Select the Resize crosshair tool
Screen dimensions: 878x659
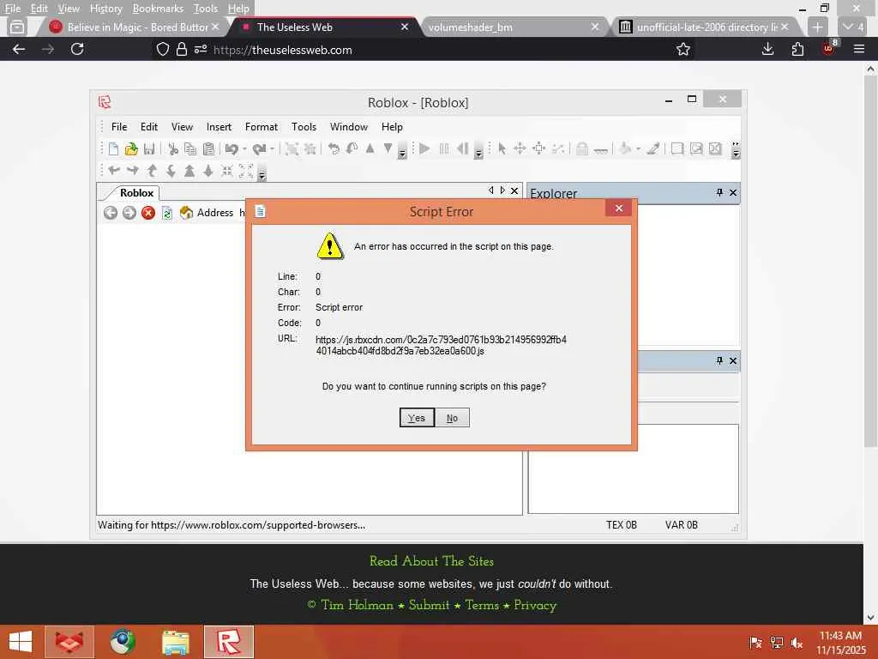538,148
